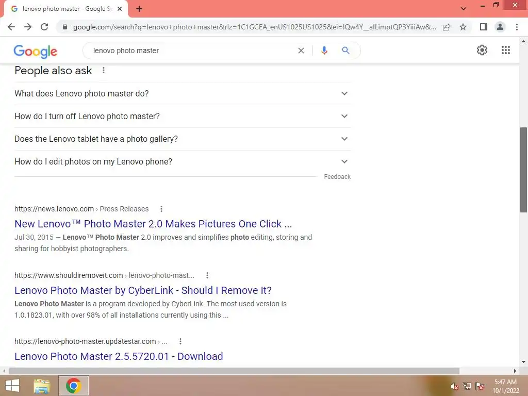Open the Action Center flag icon
The width and height of the screenshot is (528, 396).
(480, 386)
